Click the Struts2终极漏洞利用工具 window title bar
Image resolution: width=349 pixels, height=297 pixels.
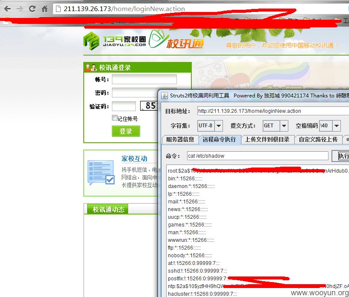[x=255, y=96]
